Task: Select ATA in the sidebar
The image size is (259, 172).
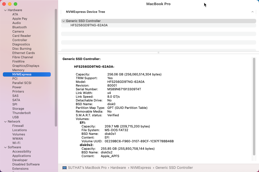Action: [15, 14]
